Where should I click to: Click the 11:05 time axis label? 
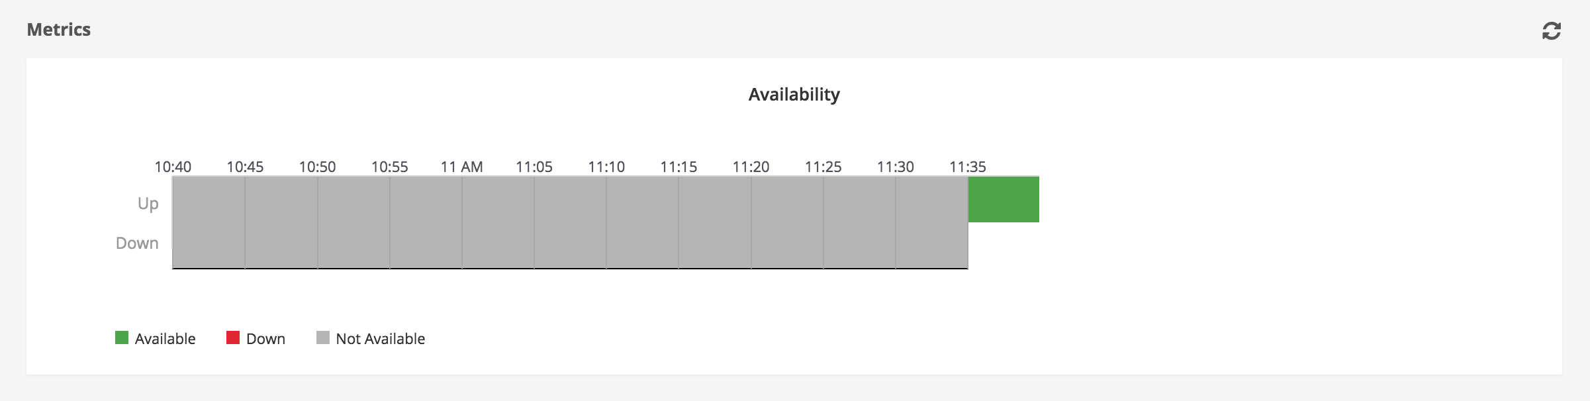534,167
